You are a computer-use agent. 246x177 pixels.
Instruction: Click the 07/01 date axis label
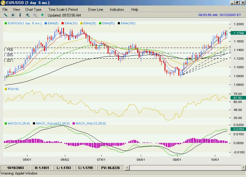pos(101,159)
